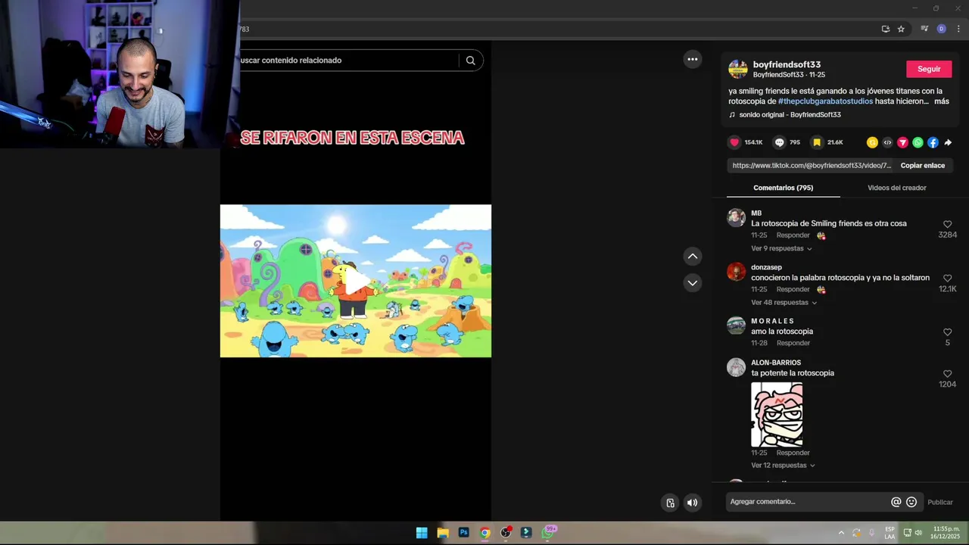Image resolution: width=969 pixels, height=545 pixels.
Task: Expand 'Ver 12 respuestas' replies
Action: coord(783,466)
